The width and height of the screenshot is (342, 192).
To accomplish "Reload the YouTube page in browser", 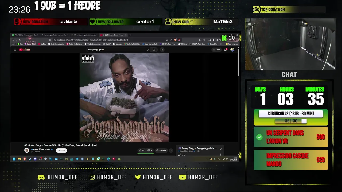I will click(x=20, y=40).
